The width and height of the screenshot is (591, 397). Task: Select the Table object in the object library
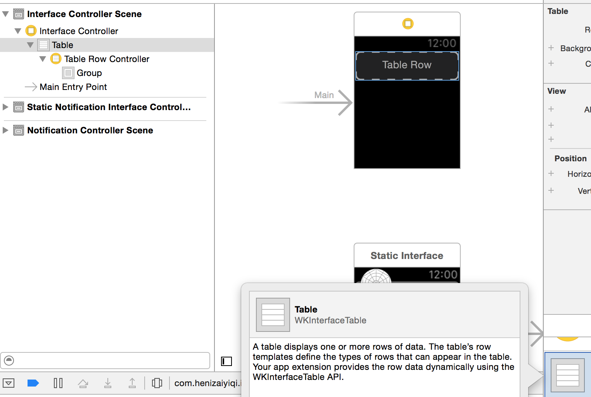568,375
